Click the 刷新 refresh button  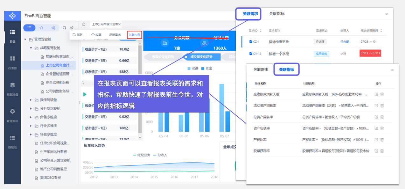coord(77,35)
